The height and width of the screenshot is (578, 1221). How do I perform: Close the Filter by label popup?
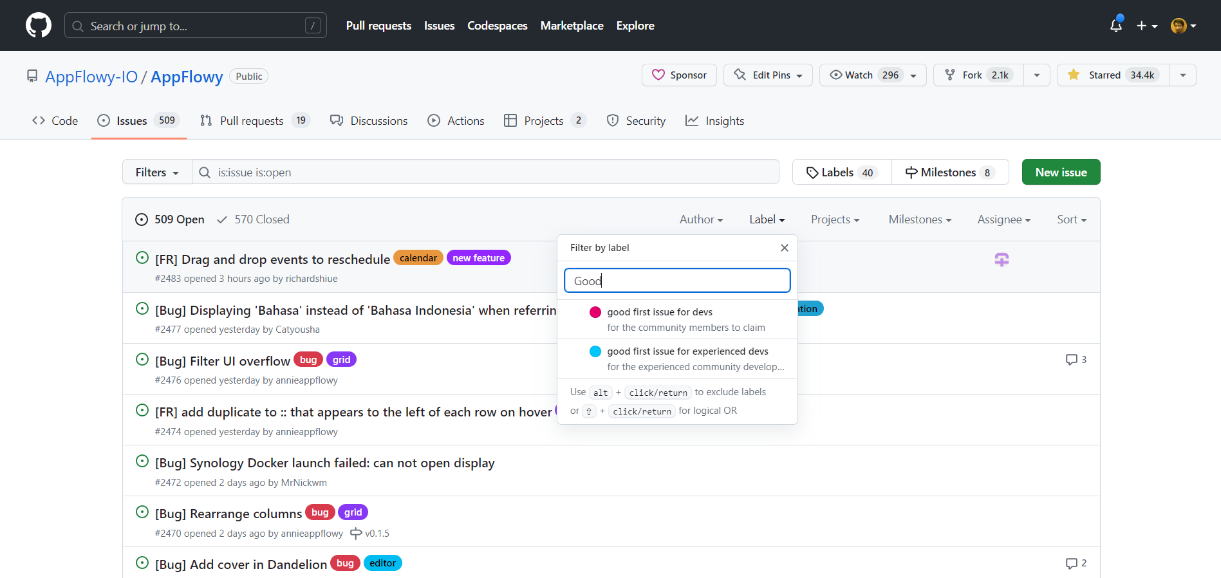click(784, 248)
